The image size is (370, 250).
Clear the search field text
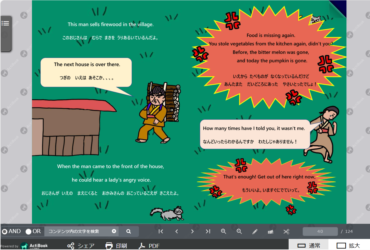(114, 231)
